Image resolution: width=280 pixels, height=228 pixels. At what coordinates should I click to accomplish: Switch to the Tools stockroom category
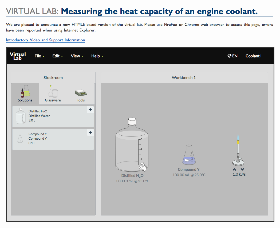click(x=81, y=93)
